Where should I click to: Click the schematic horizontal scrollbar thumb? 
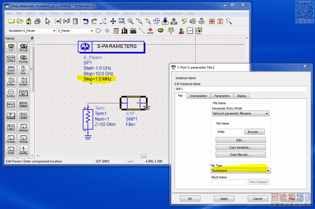click(144, 156)
